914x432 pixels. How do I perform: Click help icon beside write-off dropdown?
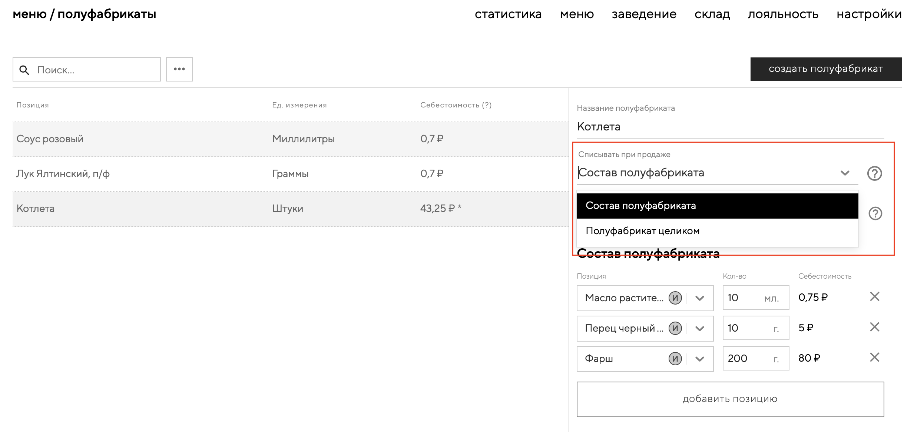click(x=874, y=173)
